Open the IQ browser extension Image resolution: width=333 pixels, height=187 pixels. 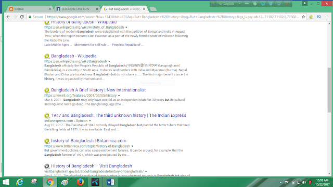[319, 17]
